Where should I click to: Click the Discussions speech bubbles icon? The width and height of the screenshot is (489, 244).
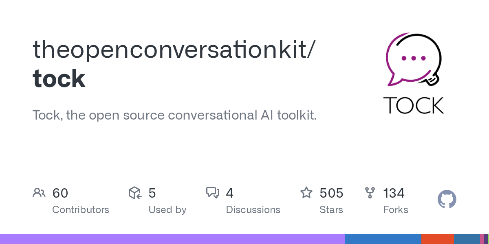click(x=213, y=193)
